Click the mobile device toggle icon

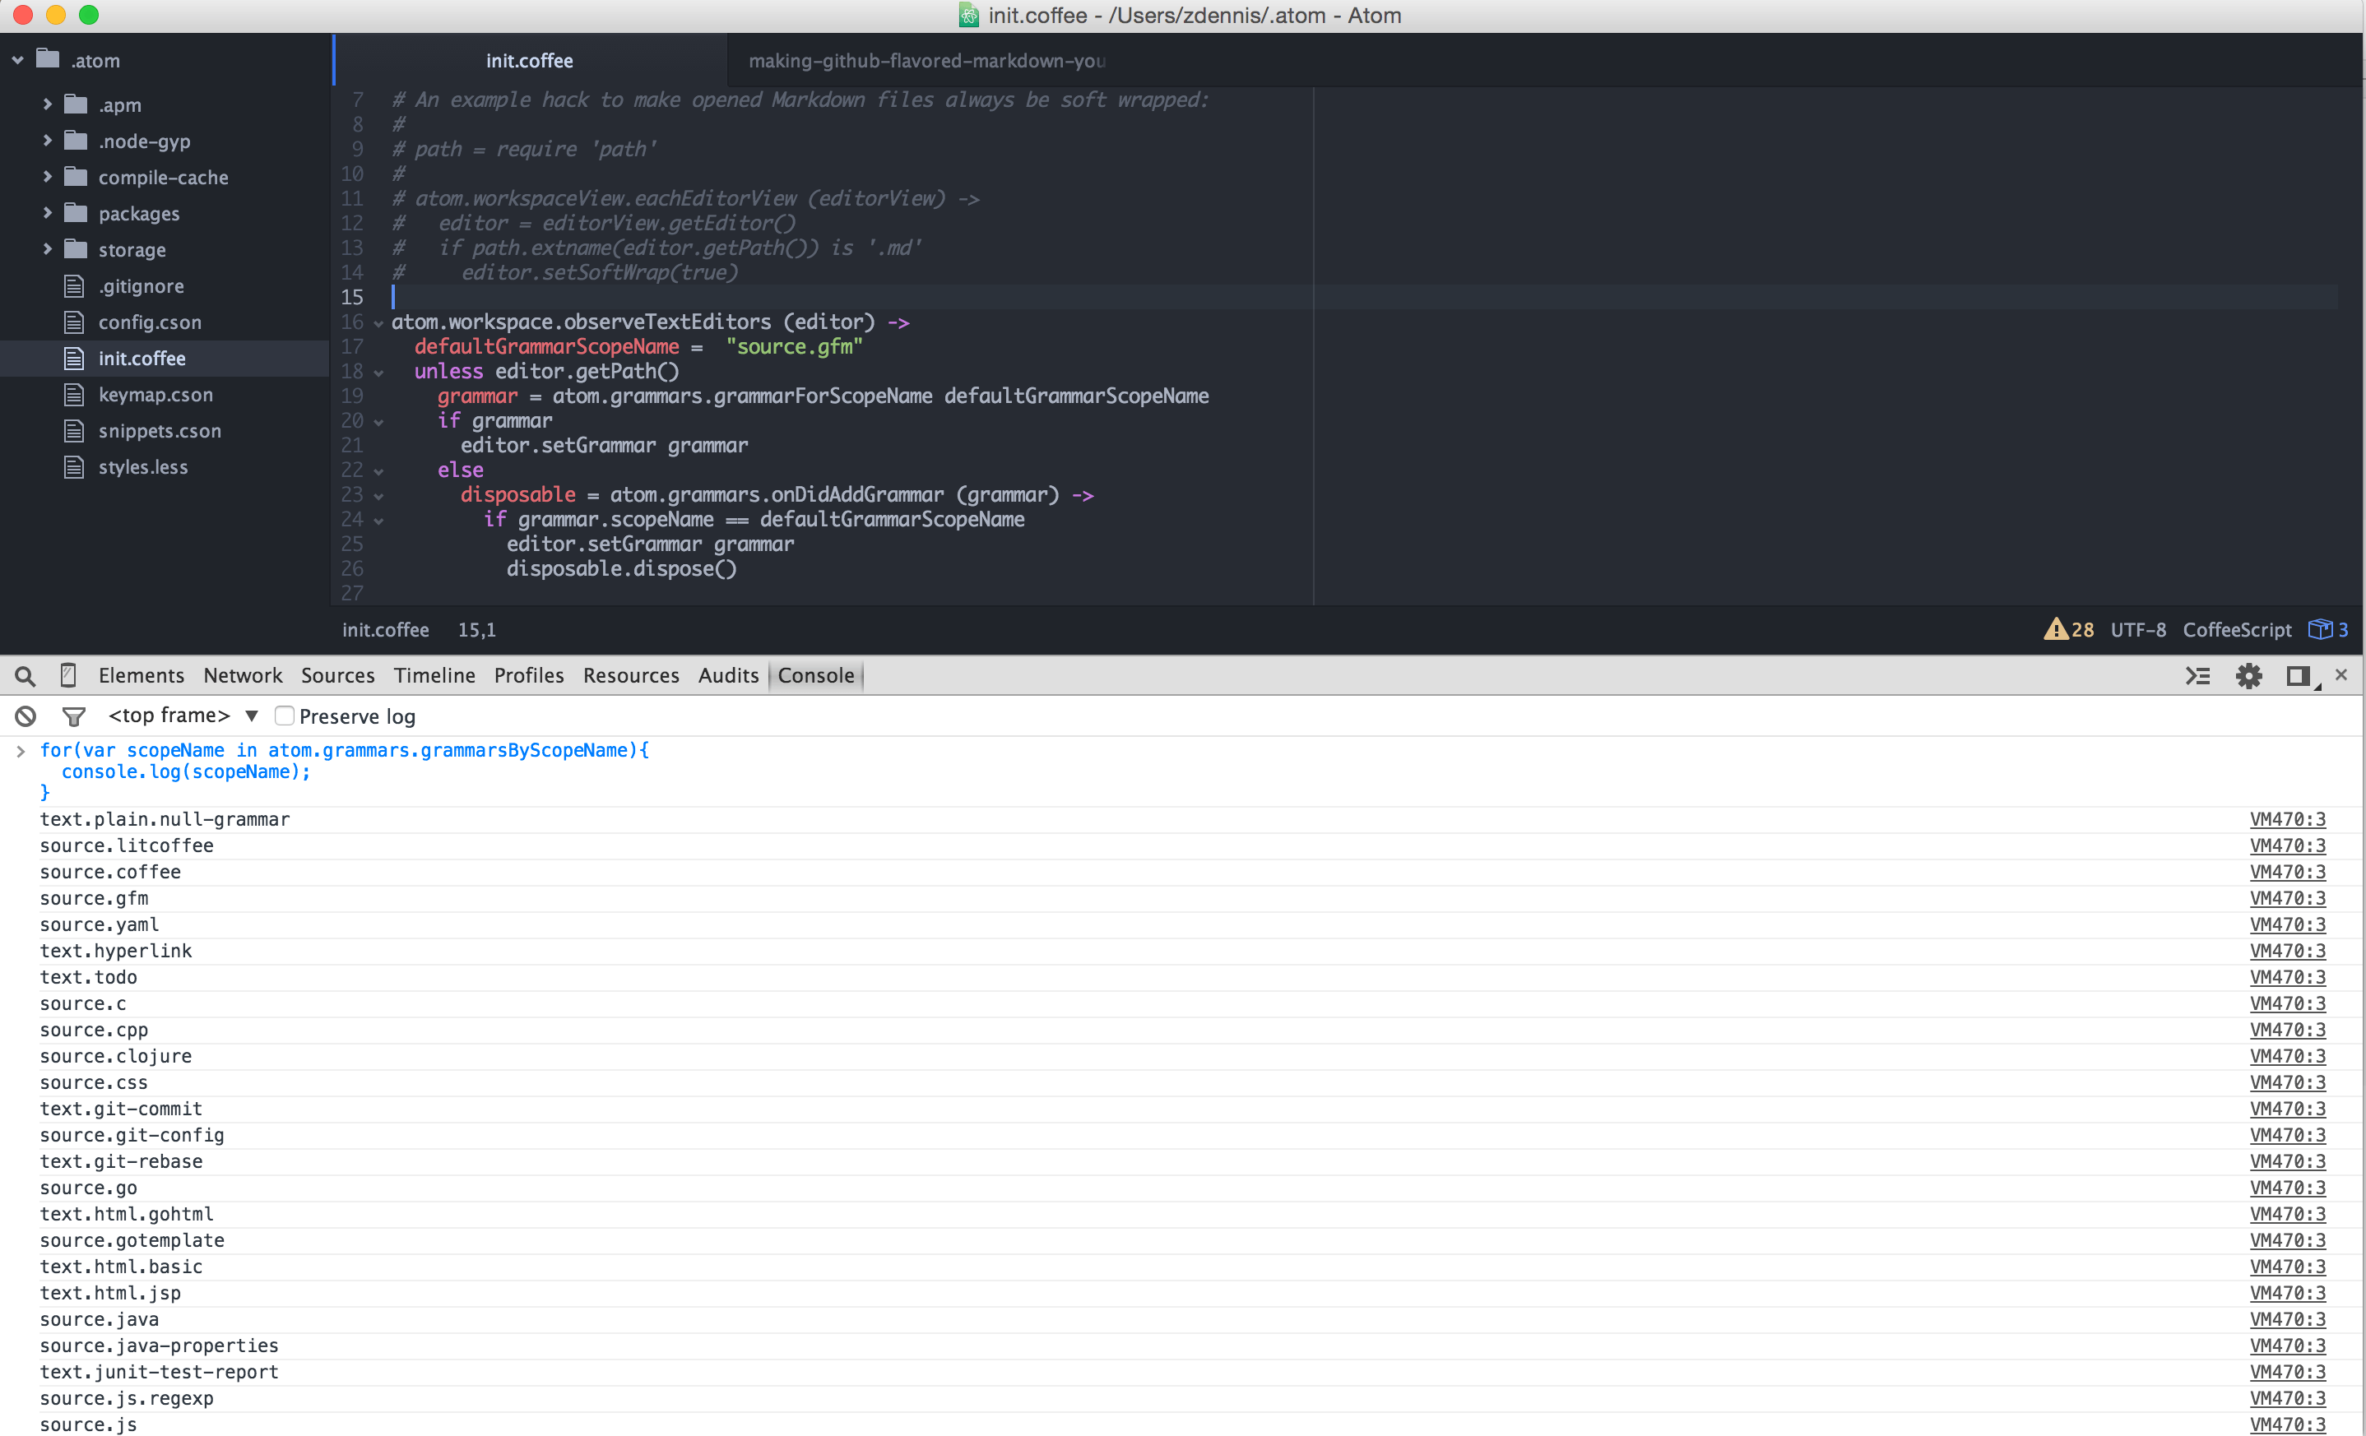(67, 674)
